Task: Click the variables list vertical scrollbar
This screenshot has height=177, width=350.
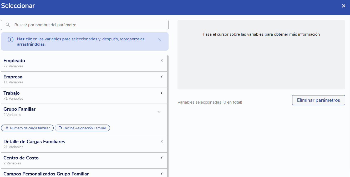Action: (168, 115)
